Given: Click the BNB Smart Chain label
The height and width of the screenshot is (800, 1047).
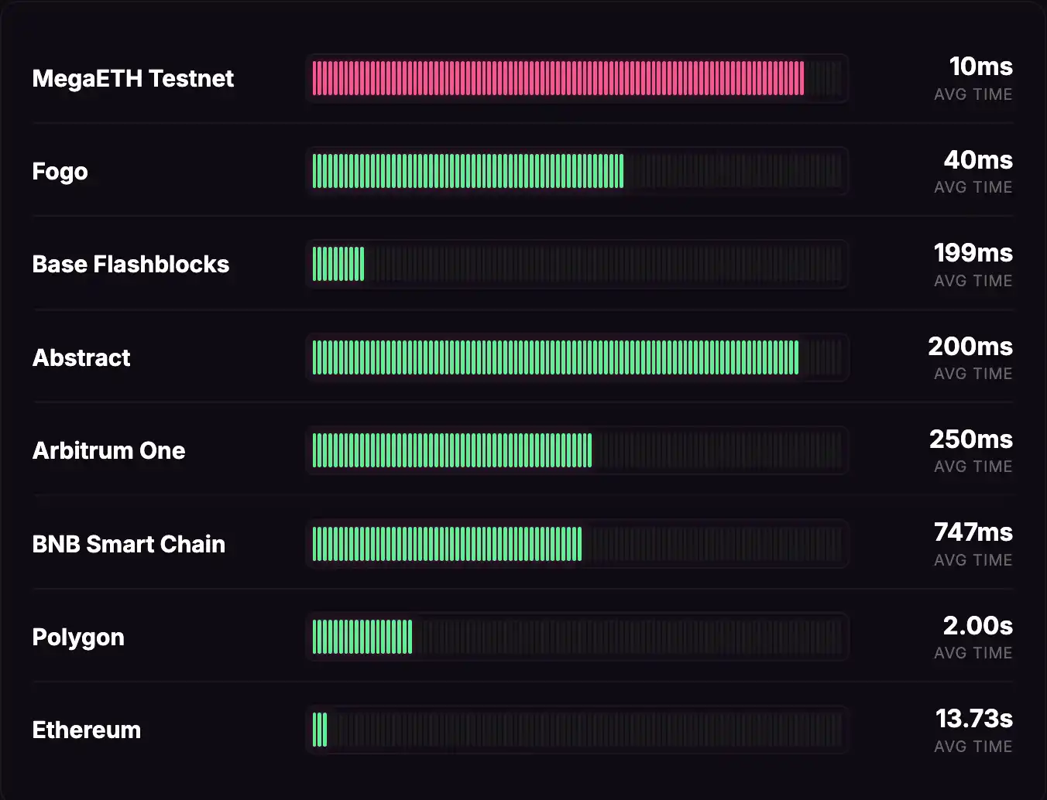Looking at the screenshot, I should [x=129, y=544].
